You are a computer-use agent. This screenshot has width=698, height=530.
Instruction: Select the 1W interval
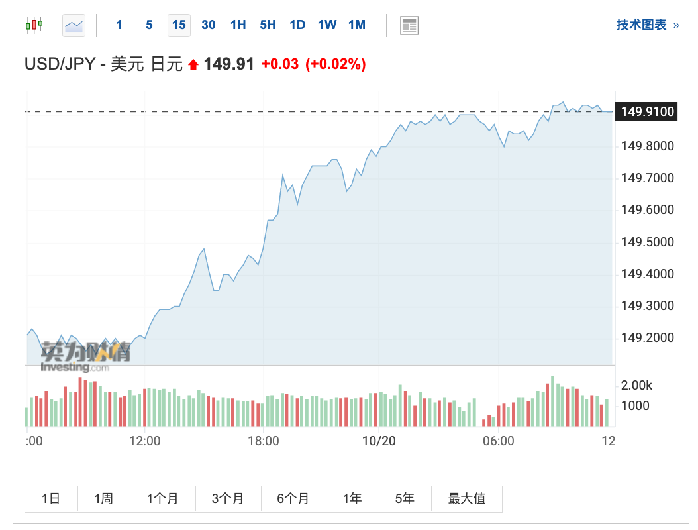(327, 25)
